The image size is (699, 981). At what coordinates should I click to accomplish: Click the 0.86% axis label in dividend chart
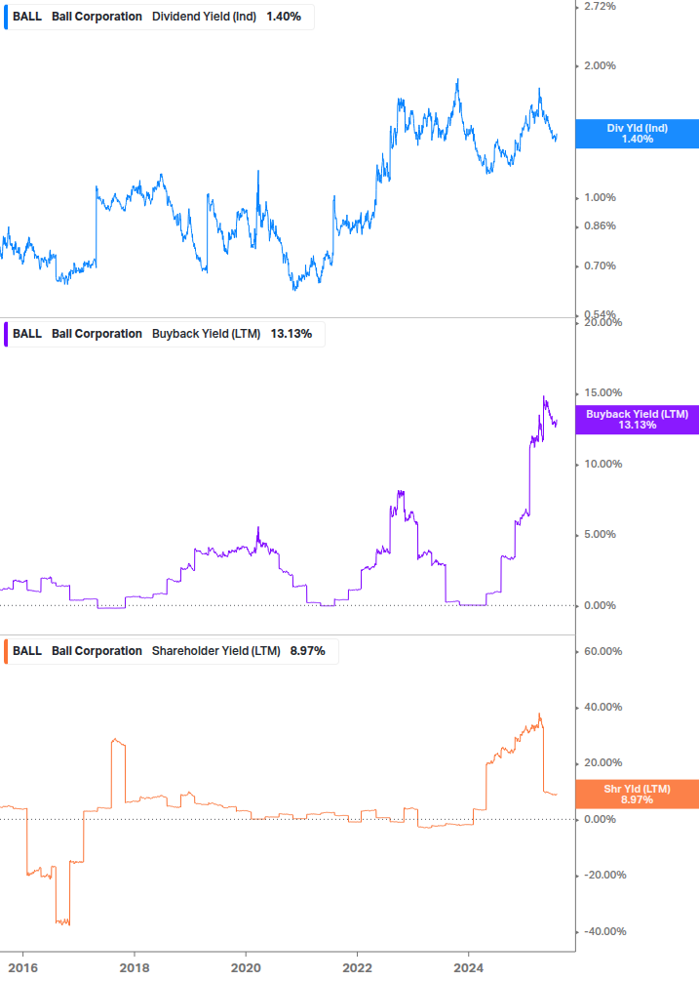[600, 225]
